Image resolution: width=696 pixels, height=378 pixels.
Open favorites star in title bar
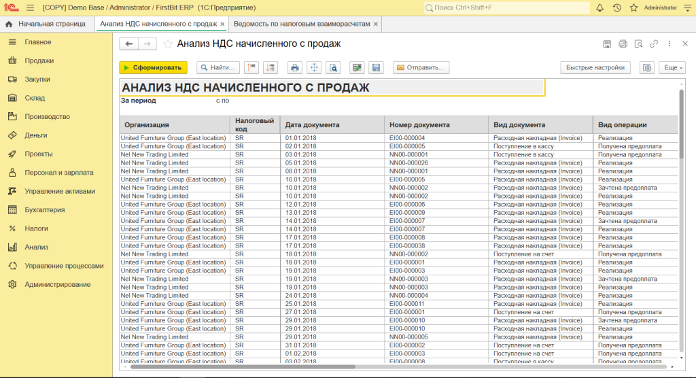tap(634, 7)
